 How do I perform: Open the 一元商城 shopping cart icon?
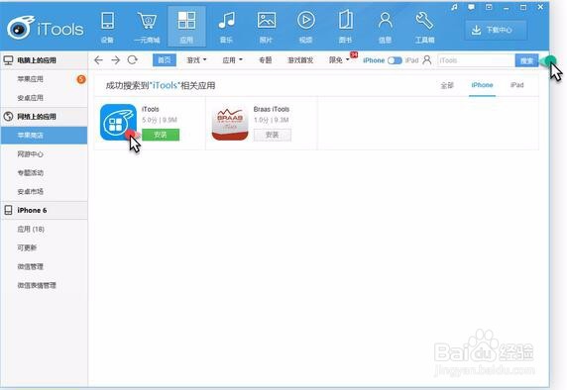(x=147, y=27)
